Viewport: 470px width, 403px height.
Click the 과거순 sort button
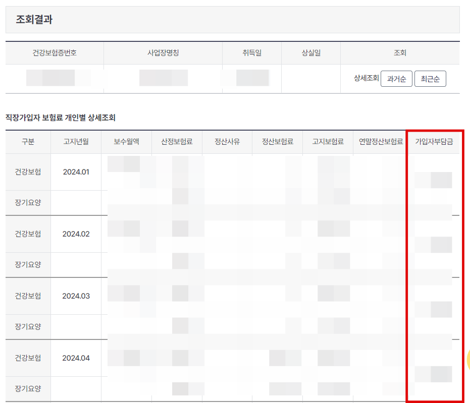396,78
